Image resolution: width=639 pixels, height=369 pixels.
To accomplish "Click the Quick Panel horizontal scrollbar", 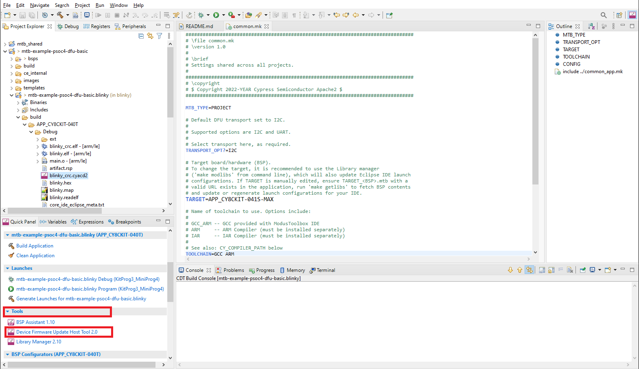I will point(81,365).
